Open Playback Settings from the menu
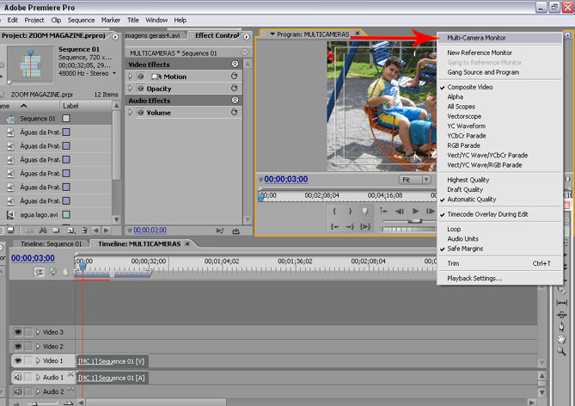The width and height of the screenshot is (575, 406). [x=474, y=279]
